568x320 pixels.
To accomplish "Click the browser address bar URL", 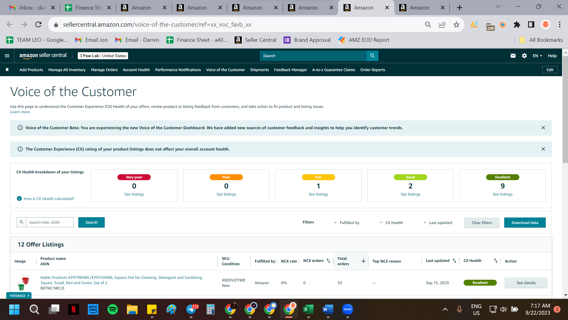I will (157, 25).
